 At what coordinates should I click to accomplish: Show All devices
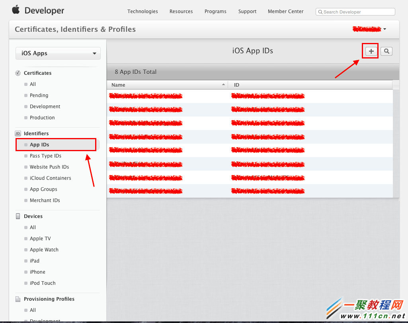pos(33,227)
